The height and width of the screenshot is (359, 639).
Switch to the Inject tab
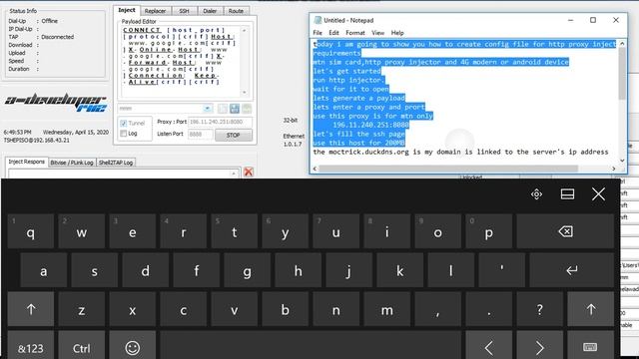point(127,10)
